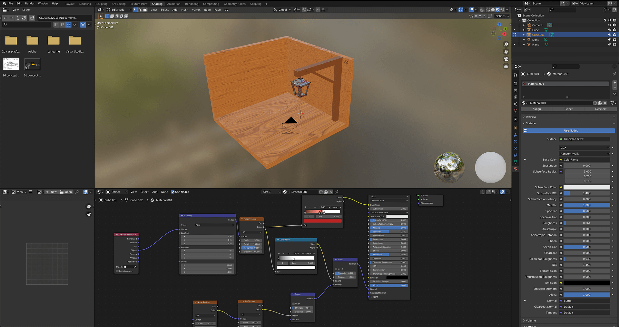Open the Render menu
The height and width of the screenshot is (327, 619).
click(30, 4)
